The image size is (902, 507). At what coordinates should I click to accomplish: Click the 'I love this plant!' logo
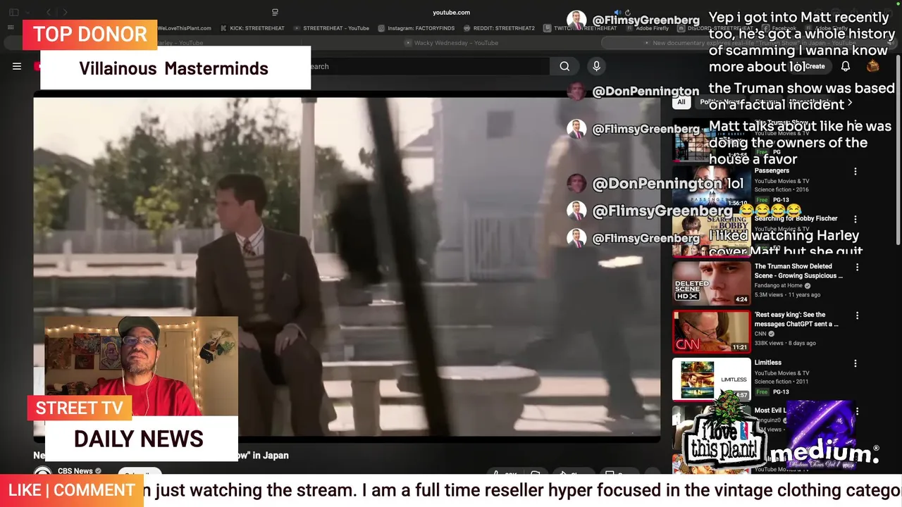pyautogui.click(x=726, y=428)
